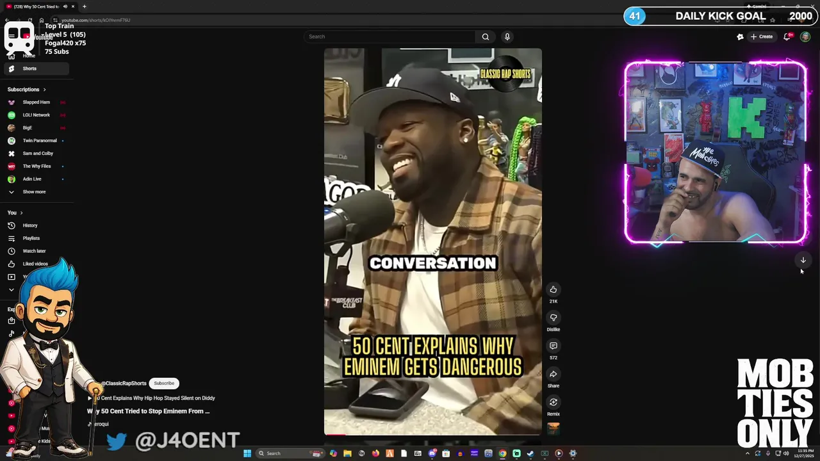820x461 pixels.
Task: Go to next short with down arrow
Action: point(803,260)
